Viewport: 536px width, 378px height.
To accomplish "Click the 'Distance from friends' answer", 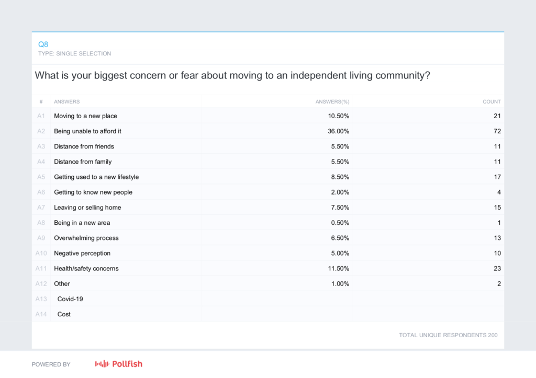I will [x=84, y=146].
